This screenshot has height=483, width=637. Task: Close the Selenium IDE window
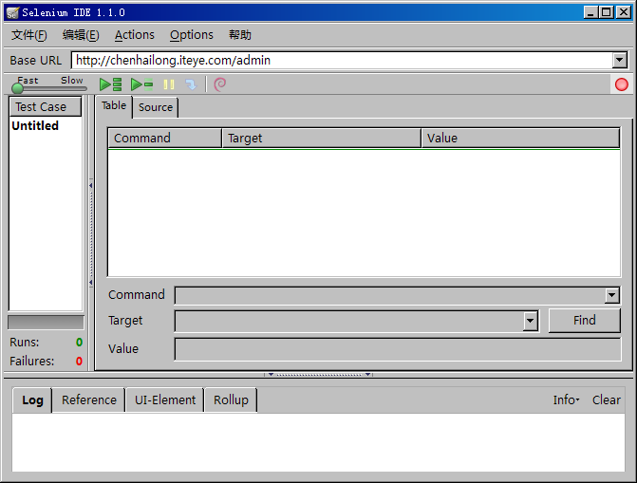pos(623,12)
